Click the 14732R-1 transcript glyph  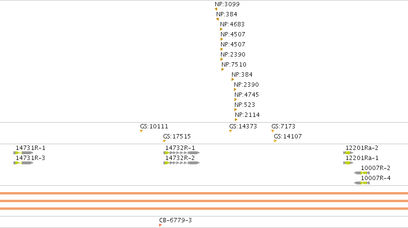(182, 153)
